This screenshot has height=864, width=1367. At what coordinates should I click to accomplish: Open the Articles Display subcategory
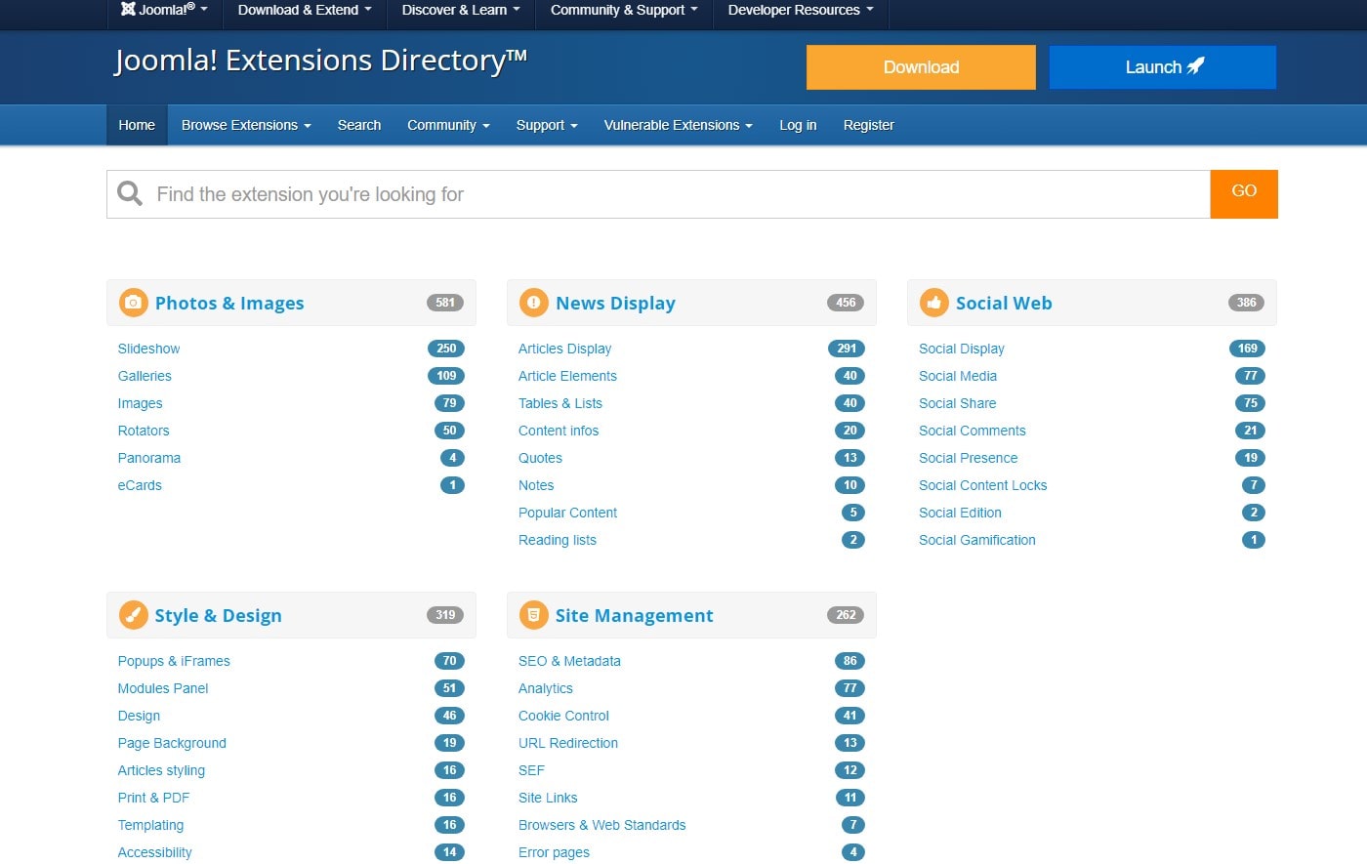564,349
